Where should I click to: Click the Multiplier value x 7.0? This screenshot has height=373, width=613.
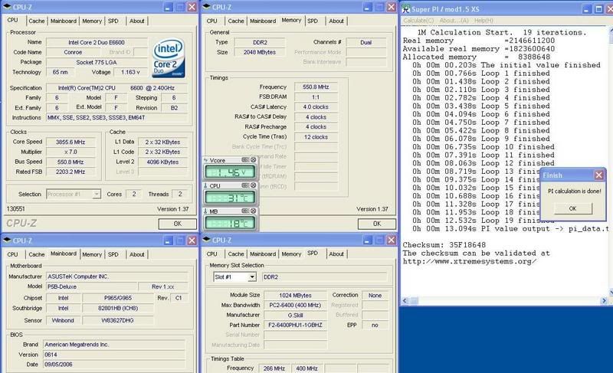70,152
